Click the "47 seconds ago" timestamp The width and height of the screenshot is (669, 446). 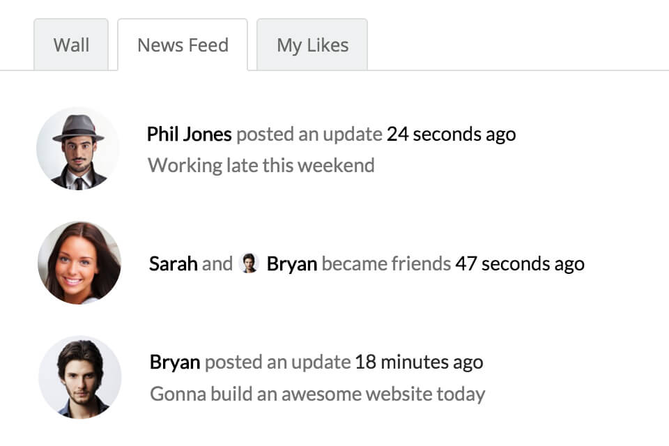[x=519, y=264]
